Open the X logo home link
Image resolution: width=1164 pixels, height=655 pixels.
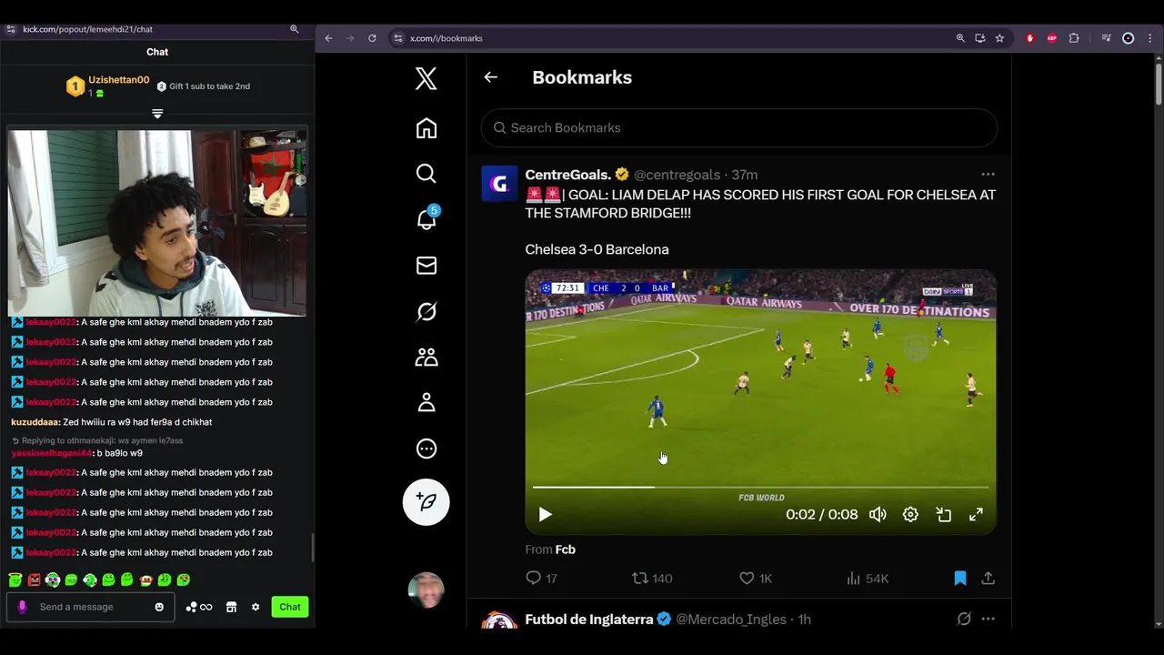pos(426,78)
